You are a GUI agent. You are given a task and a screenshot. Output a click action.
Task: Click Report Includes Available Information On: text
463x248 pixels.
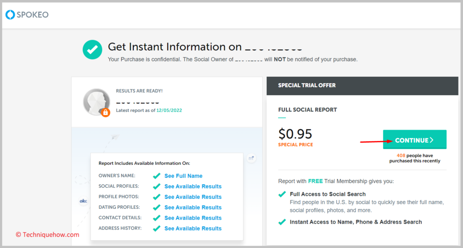[x=144, y=164]
